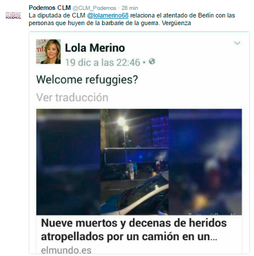The width and height of the screenshot is (254, 256).
Task: Open the 19 dic a las 22:46 timestamp
Action: [x=103, y=63]
